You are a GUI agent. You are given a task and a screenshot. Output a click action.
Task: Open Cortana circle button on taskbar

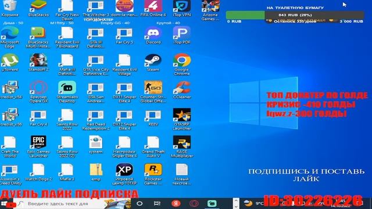pos(139,203)
